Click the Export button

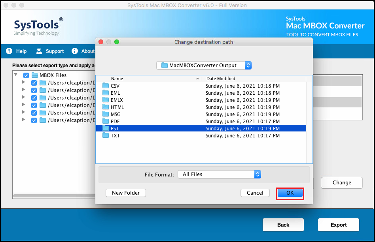click(338, 225)
